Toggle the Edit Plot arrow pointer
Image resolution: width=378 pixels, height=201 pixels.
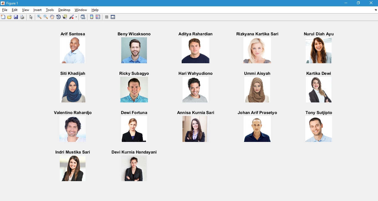click(31, 17)
